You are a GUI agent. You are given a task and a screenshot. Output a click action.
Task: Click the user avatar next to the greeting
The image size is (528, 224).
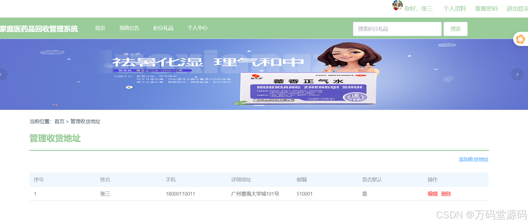pos(397,5)
